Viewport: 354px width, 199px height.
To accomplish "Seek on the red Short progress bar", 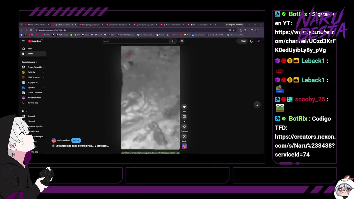I will click(x=150, y=150).
